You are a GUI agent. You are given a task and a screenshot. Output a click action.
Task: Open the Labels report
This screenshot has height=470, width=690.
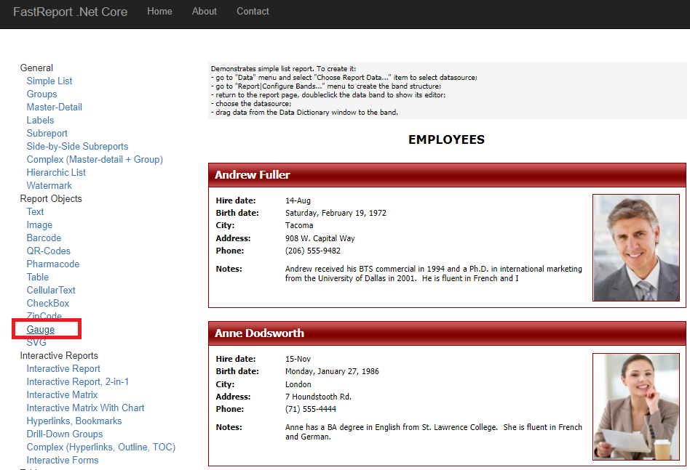point(40,121)
